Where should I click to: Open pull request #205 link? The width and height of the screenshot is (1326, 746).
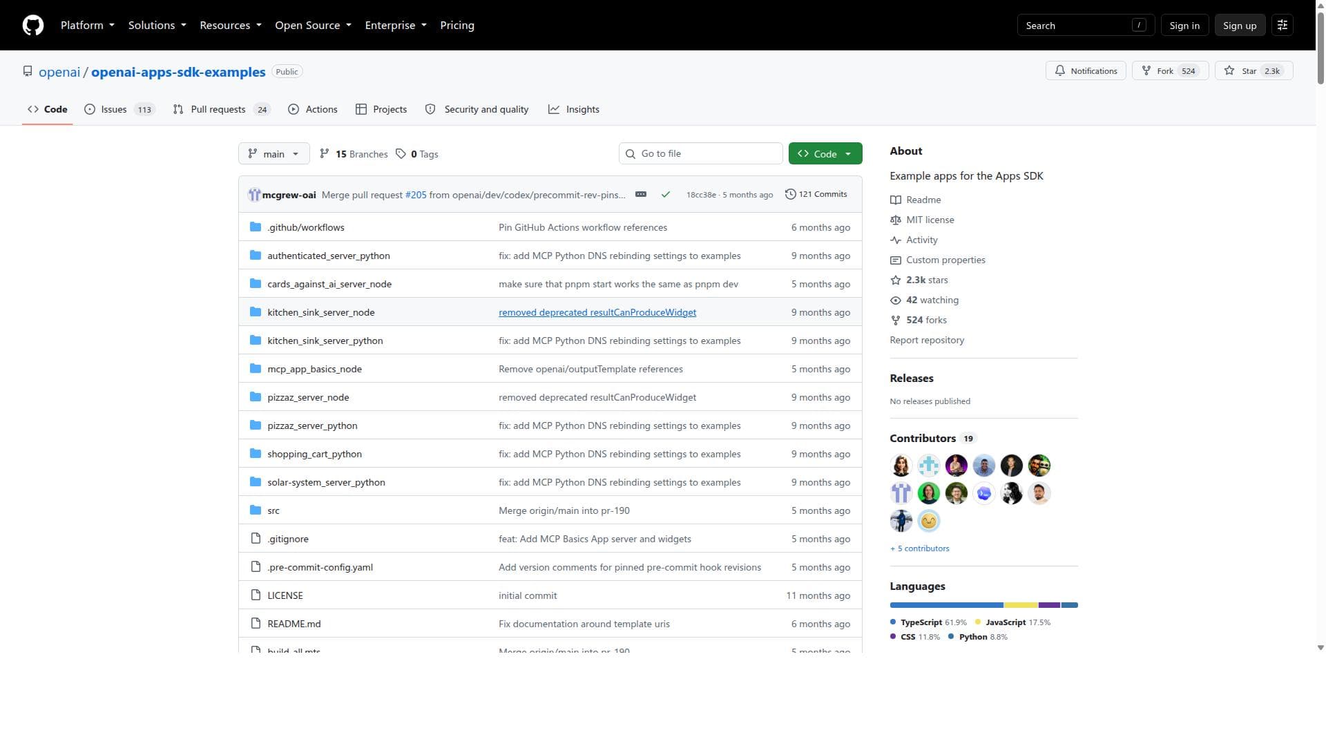coord(416,195)
